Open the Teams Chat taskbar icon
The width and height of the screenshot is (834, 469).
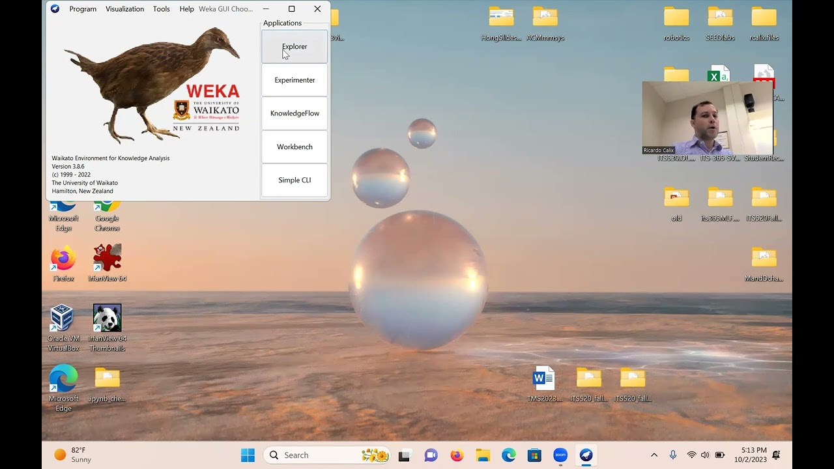431,455
